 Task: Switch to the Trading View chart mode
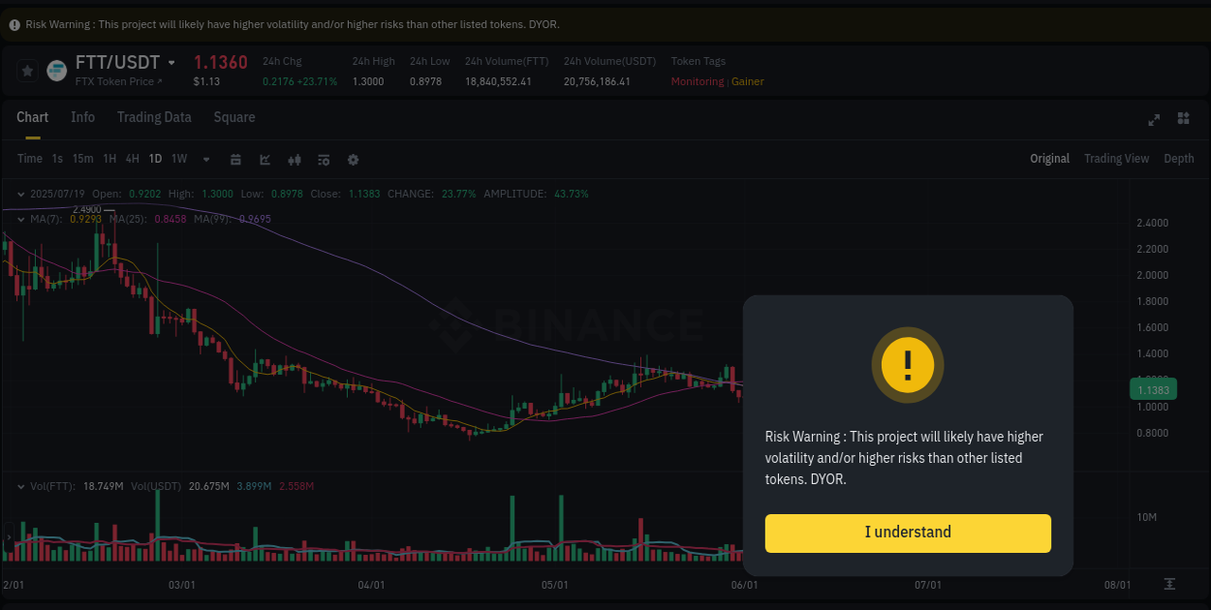point(1116,158)
